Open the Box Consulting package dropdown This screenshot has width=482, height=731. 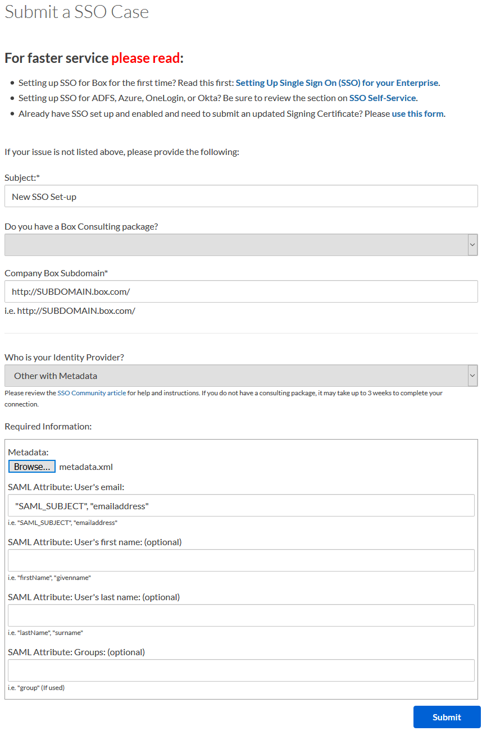coord(236,245)
